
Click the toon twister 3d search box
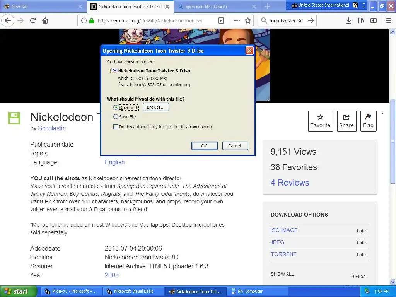[286, 20]
